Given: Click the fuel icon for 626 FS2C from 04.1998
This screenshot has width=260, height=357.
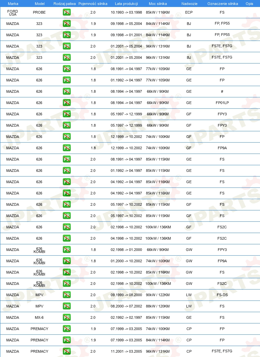Looking at the screenshot, I should click(x=67, y=238).
